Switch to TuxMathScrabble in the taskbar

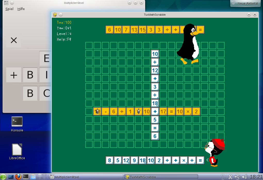pyautogui.click(x=161, y=177)
